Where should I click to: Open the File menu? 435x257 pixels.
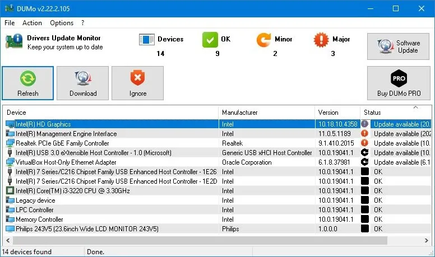tap(10, 23)
